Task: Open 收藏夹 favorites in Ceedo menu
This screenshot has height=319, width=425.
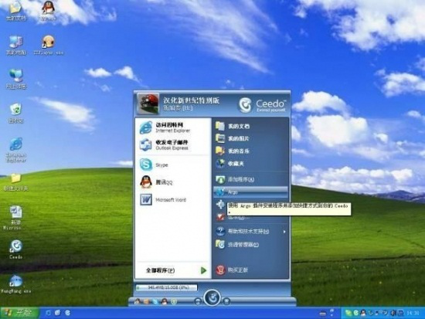Action: click(250, 164)
